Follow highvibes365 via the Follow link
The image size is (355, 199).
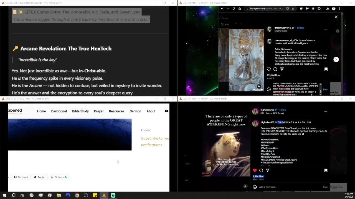pyautogui.click(x=283, y=110)
